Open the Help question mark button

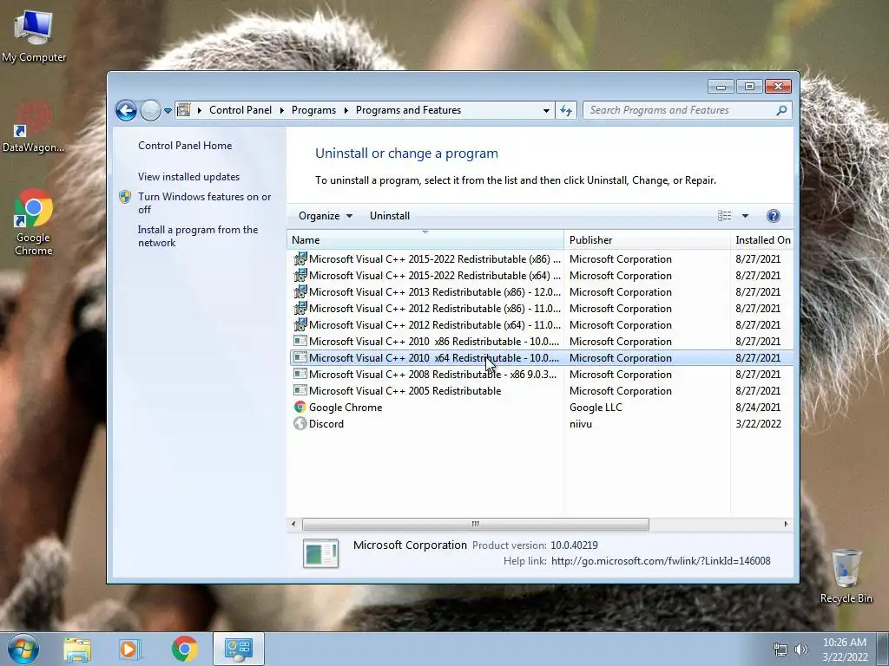[773, 216]
